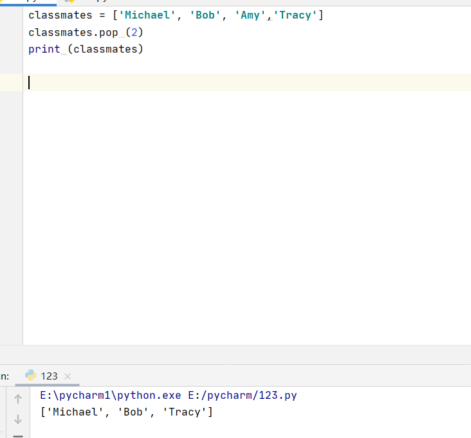Click the E:/pycharm/123.py path in console
Screen dimensions: 471x438
pyautogui.click(x=243, y=396)
